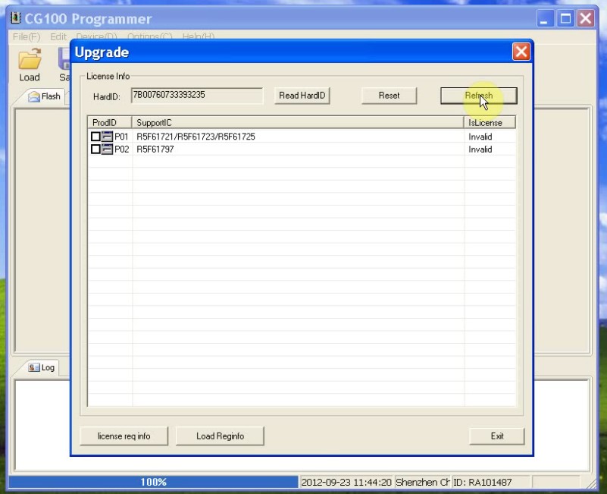607x494 pixels.
Task: Click the Reset button
Action: pos(389,96)
